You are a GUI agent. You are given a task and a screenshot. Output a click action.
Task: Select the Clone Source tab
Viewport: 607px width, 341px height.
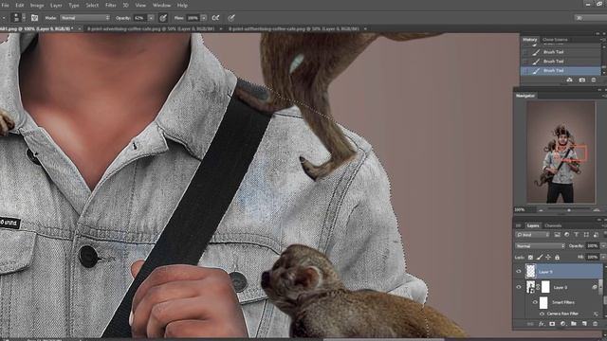click(x=555, y=40)
